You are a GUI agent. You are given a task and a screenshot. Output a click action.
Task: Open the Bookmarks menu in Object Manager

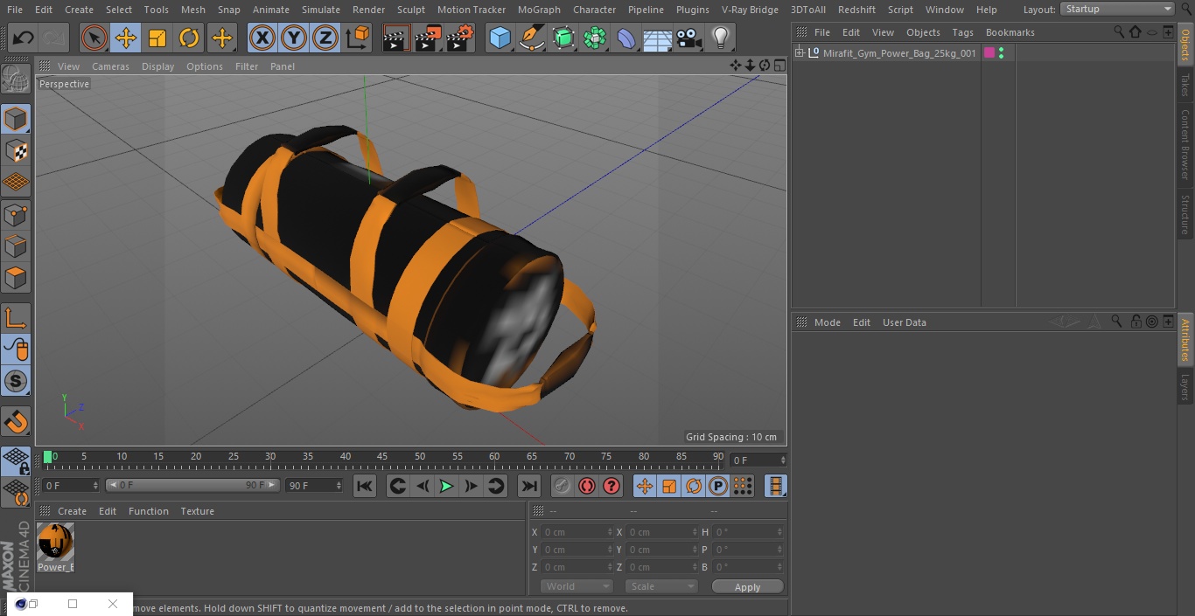pos(1010,32)
